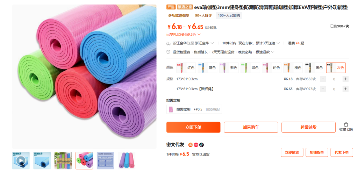This screenshot has width=358, height=173.
Task: Click the 加采购车 button
Action: 251,127
